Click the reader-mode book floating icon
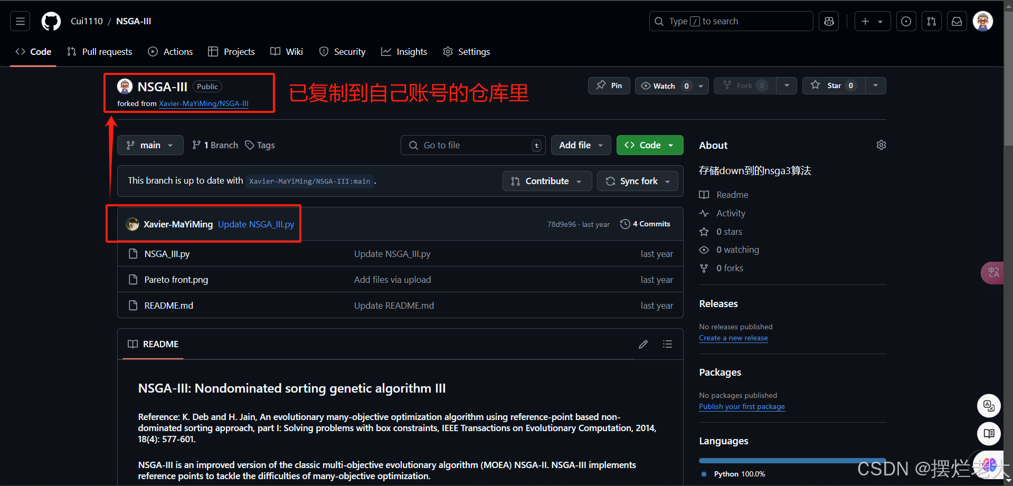The image size is (1013, 486). click(989, 434)
